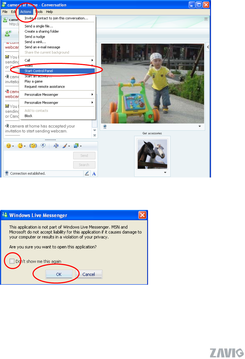245x359 pixels.
Task: Click the contact avatar icon in header
Action: [x=5, y=20]
